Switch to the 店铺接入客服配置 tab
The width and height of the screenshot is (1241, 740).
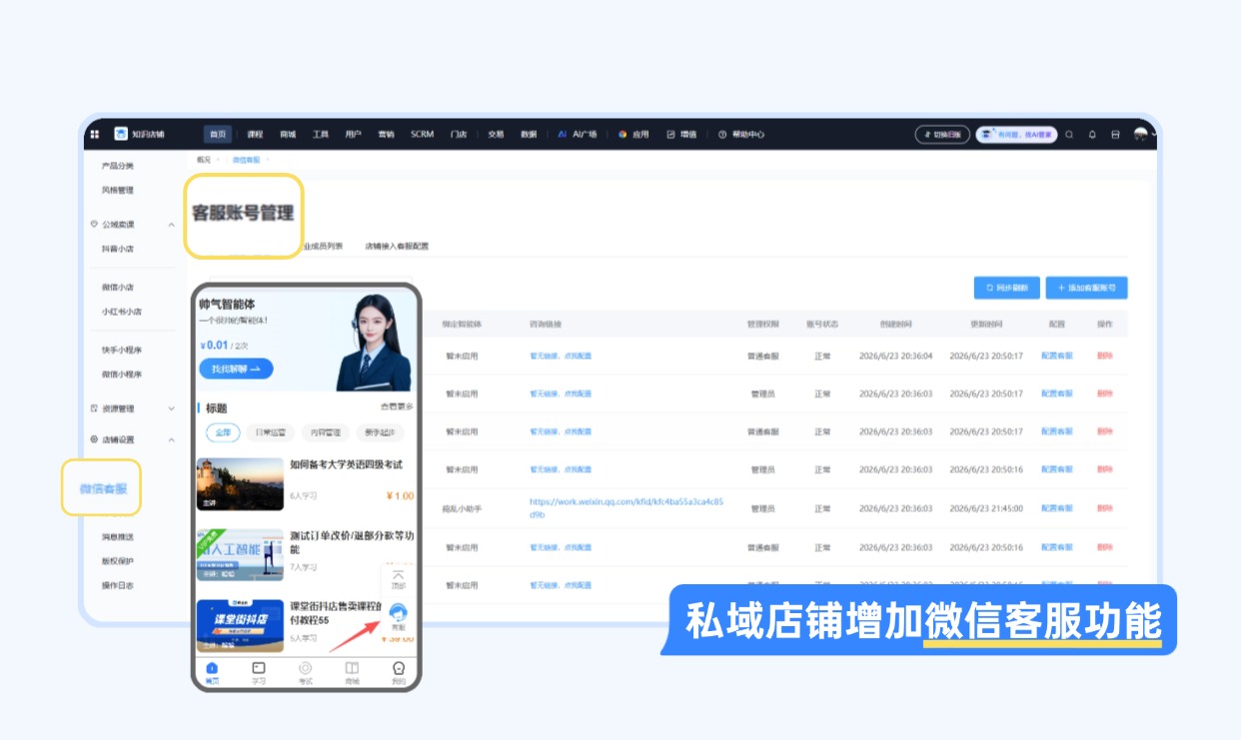pos(397,246)
